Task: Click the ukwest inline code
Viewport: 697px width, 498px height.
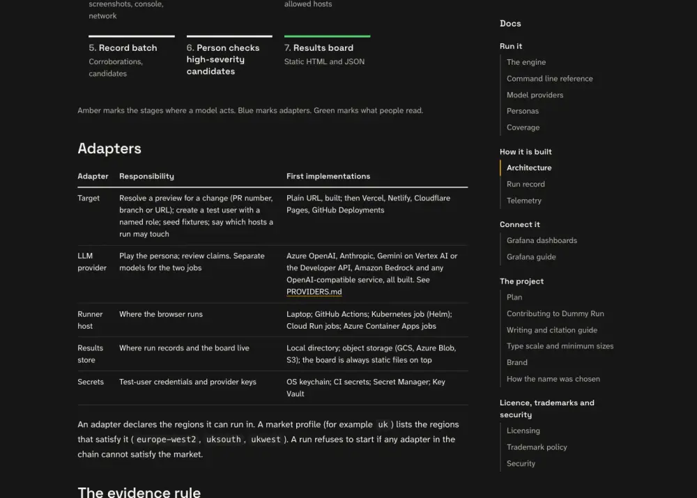Action: [266, 439]
